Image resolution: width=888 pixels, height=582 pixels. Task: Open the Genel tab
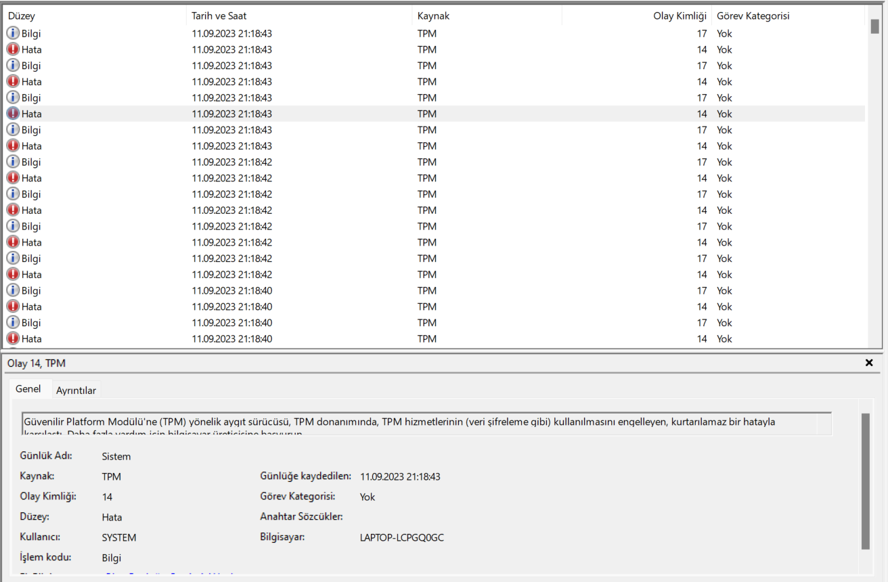tap(28, 389)
